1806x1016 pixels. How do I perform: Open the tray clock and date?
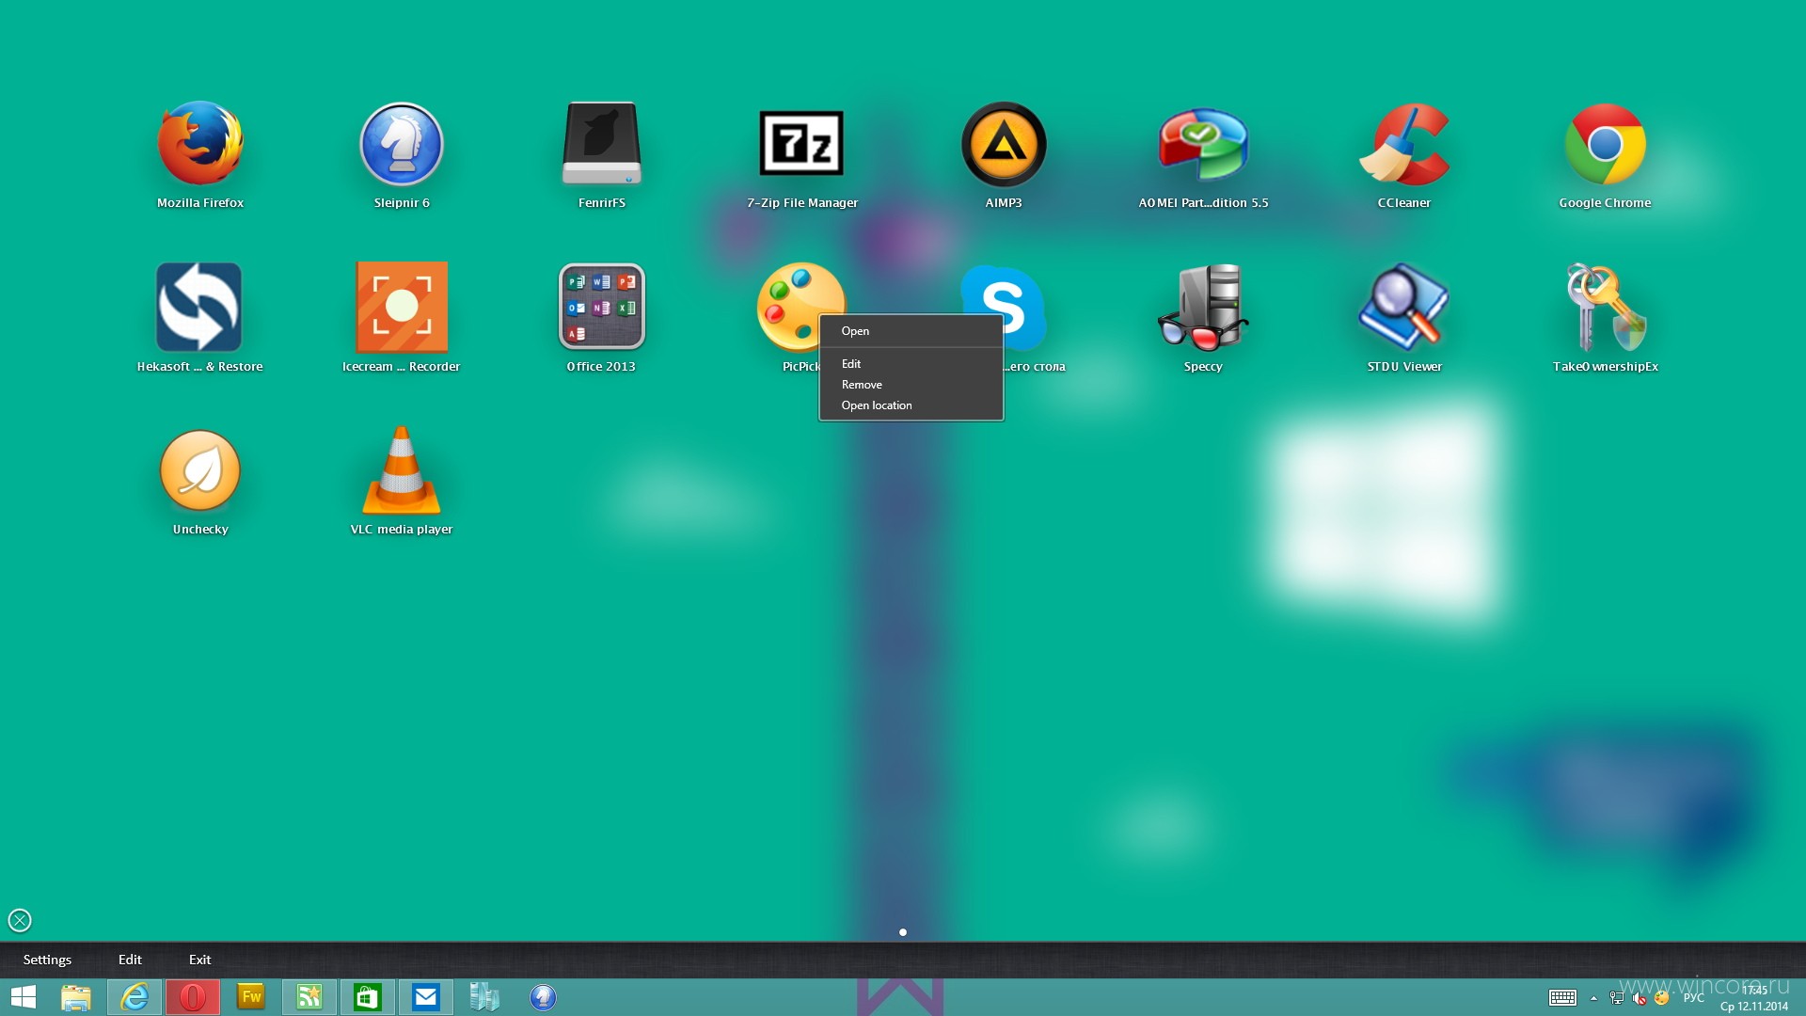coord(1754,998)
